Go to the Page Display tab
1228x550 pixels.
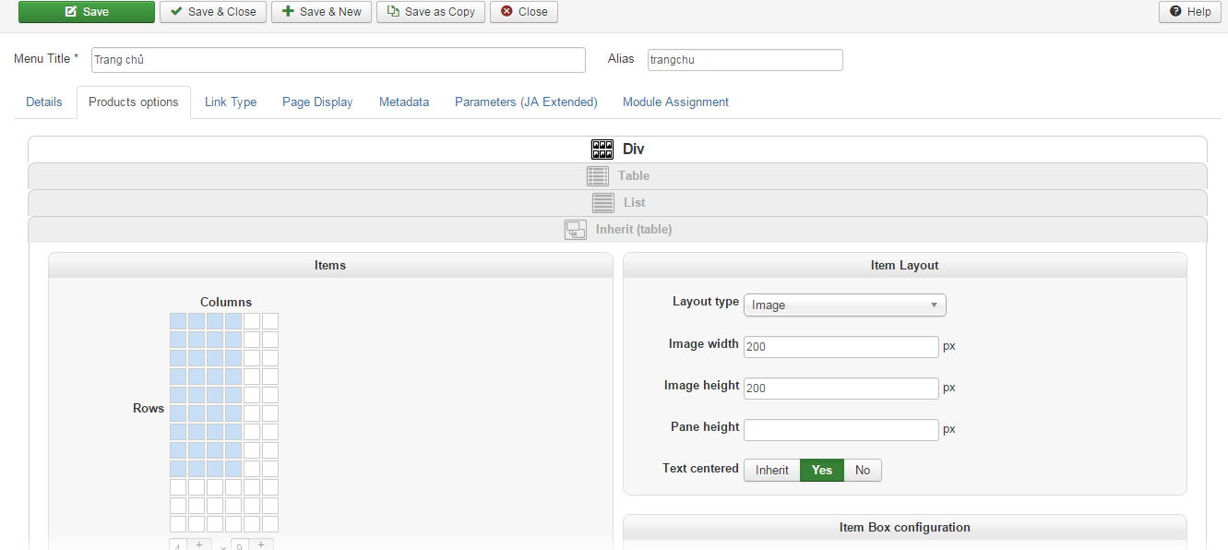(317, 102)
